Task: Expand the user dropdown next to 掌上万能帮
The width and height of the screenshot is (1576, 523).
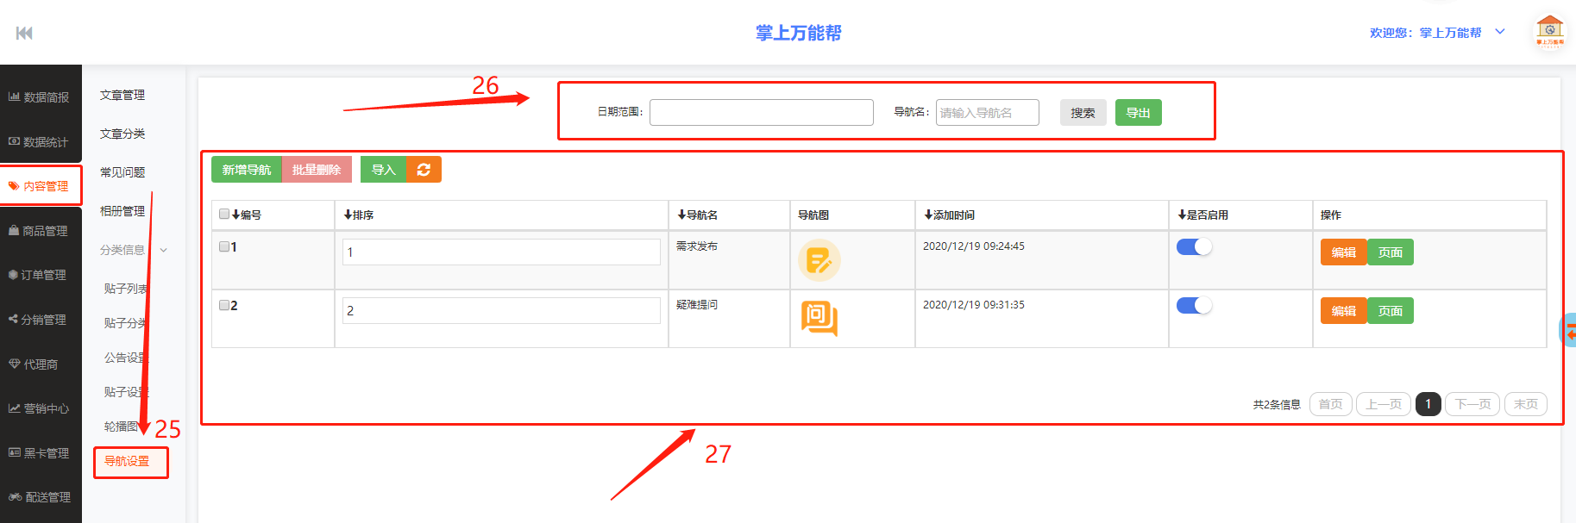Action: coord(1500,32)
